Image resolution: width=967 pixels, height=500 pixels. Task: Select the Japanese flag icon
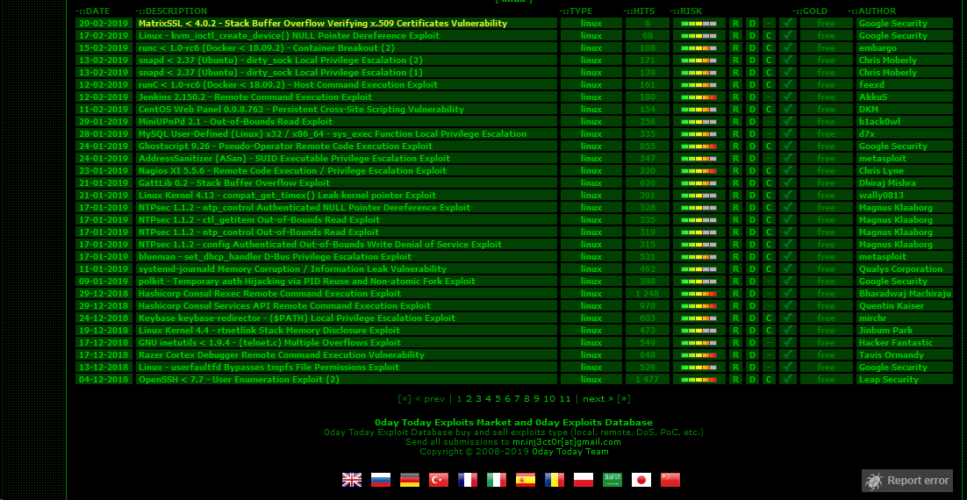[641, 480]
